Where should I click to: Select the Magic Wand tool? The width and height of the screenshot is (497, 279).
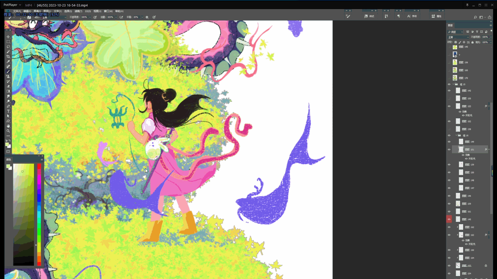click(8, 51)
